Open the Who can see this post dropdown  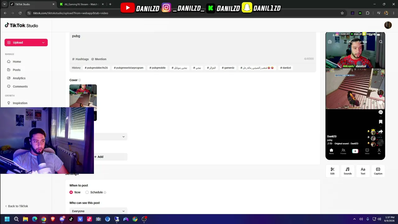(x=98, y=211)
